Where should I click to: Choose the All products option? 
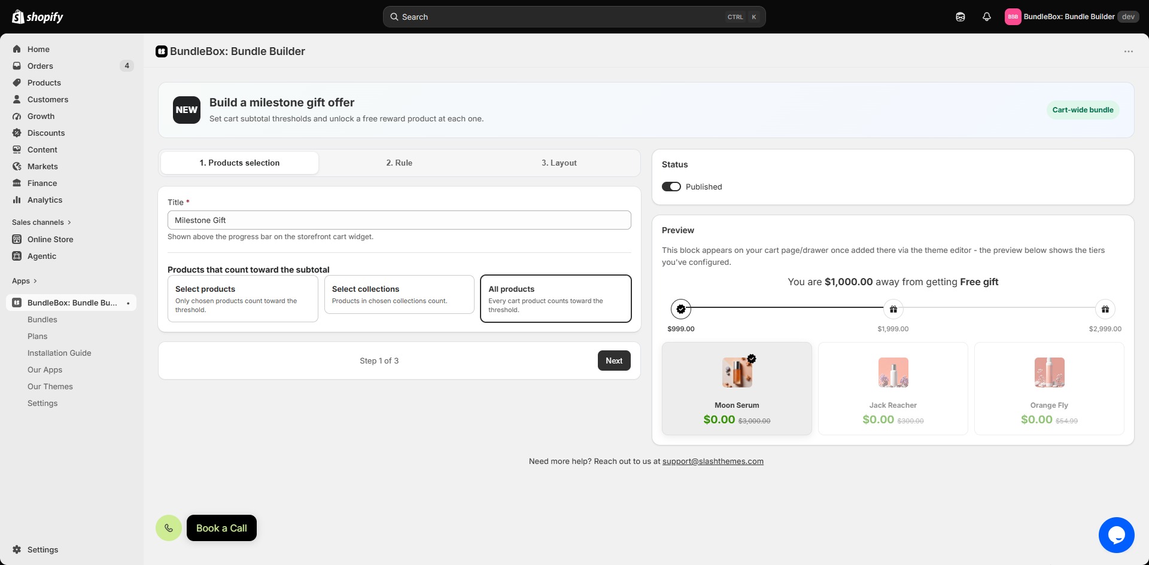pos(556,298)
